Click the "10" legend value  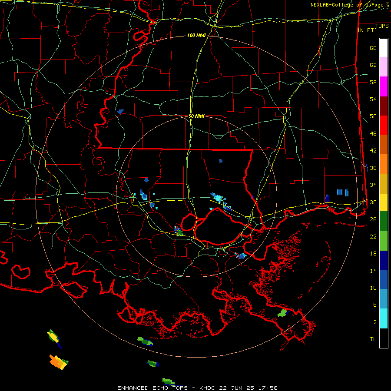coord(373,288)
